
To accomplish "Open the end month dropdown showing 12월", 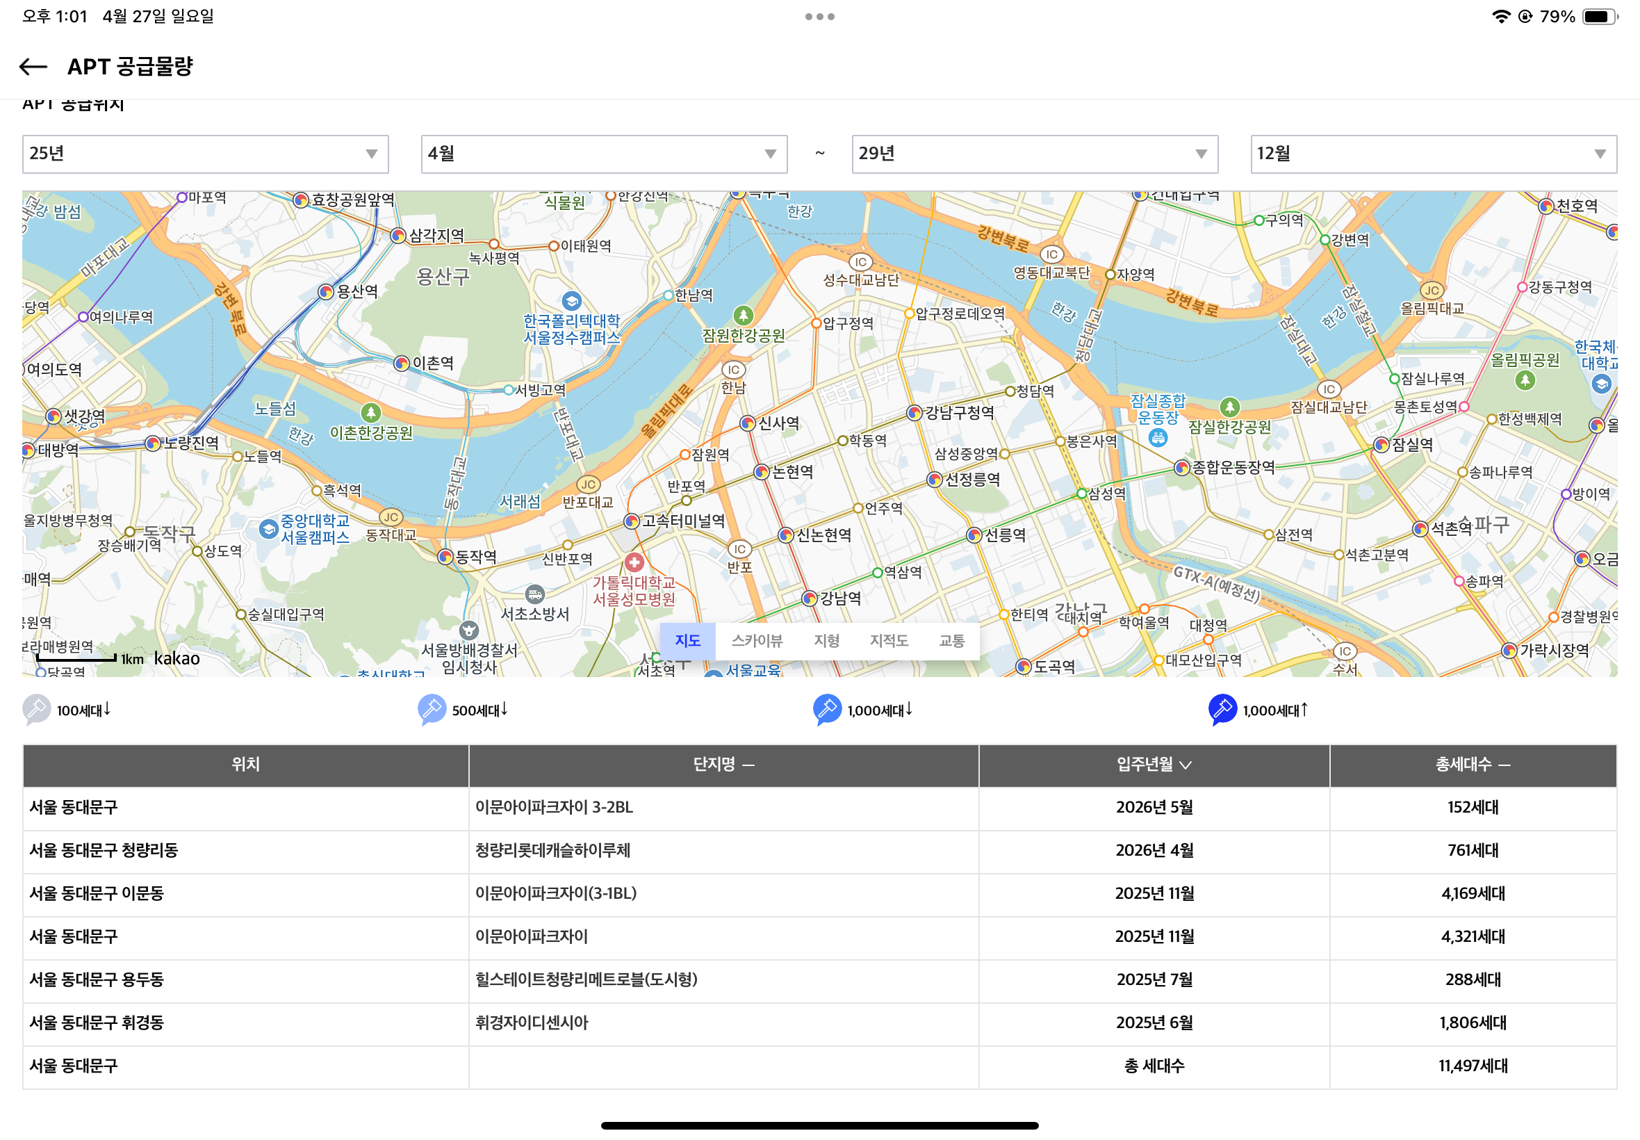I will [x=1434, y=154].
